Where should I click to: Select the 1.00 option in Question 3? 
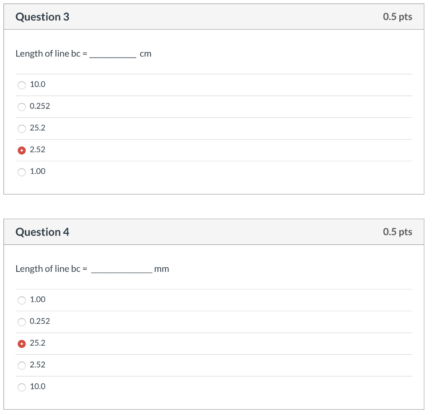coord(21,172)
